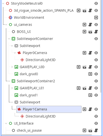Collapse the Player1Camera node
103x136 pixels.
pos(15,109)
